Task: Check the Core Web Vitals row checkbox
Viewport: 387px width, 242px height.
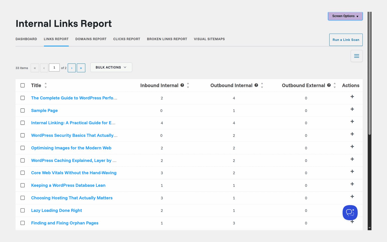Action: [23, 173]
